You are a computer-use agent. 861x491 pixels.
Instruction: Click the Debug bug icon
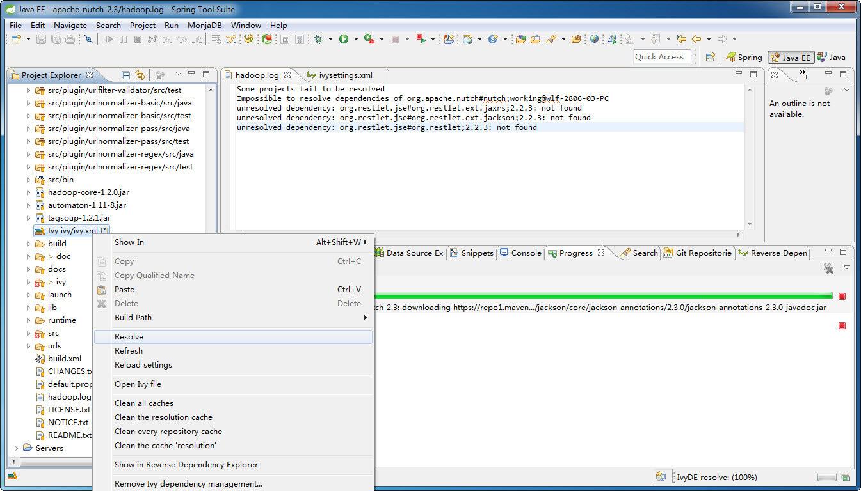pyautogui.click(x=318, y=39)
